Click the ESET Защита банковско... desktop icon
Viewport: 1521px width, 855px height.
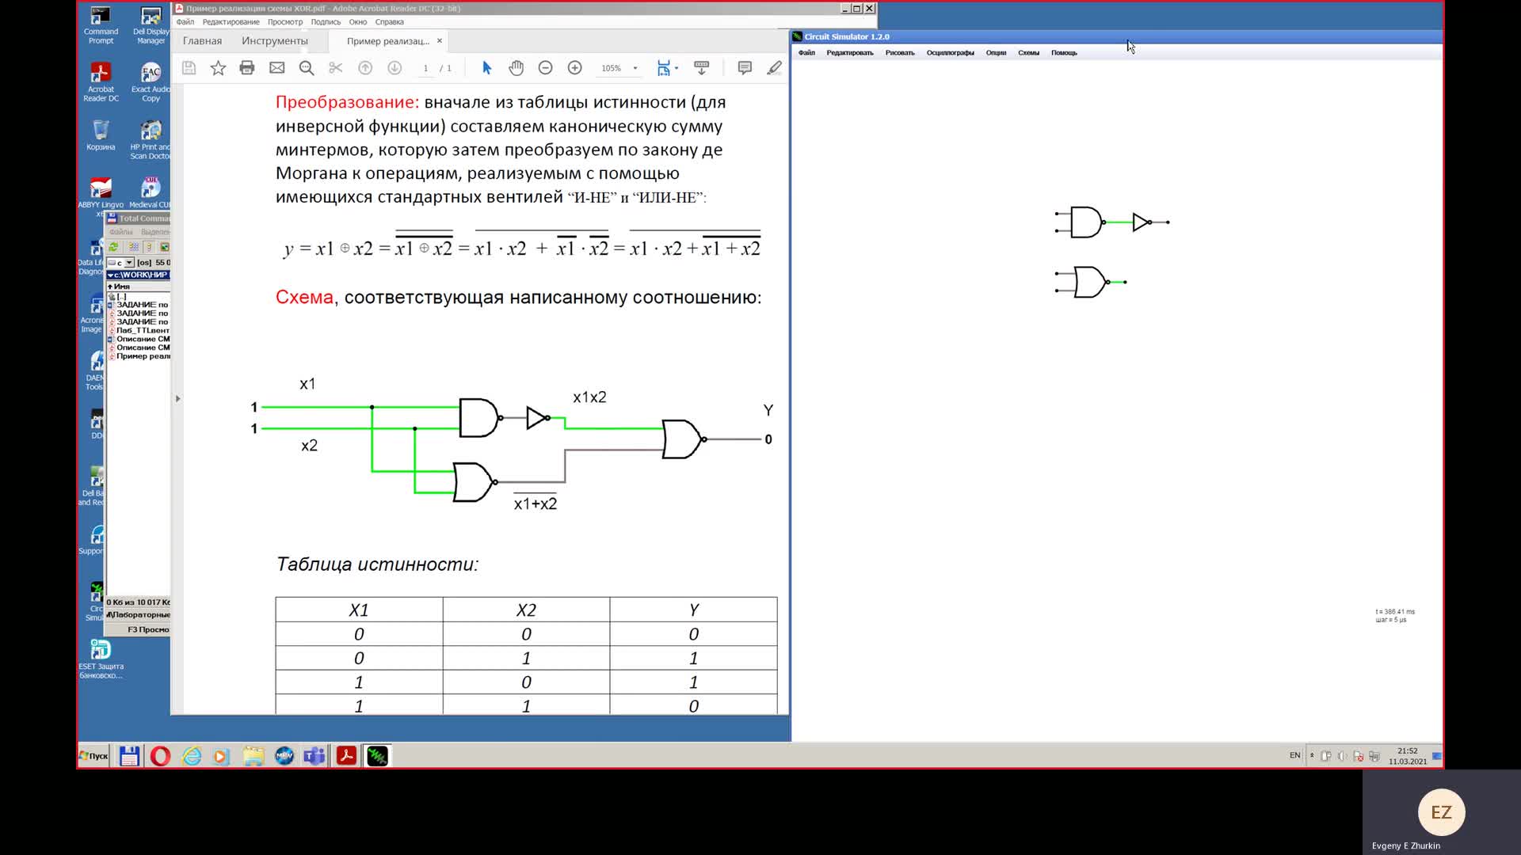[101, 659]
